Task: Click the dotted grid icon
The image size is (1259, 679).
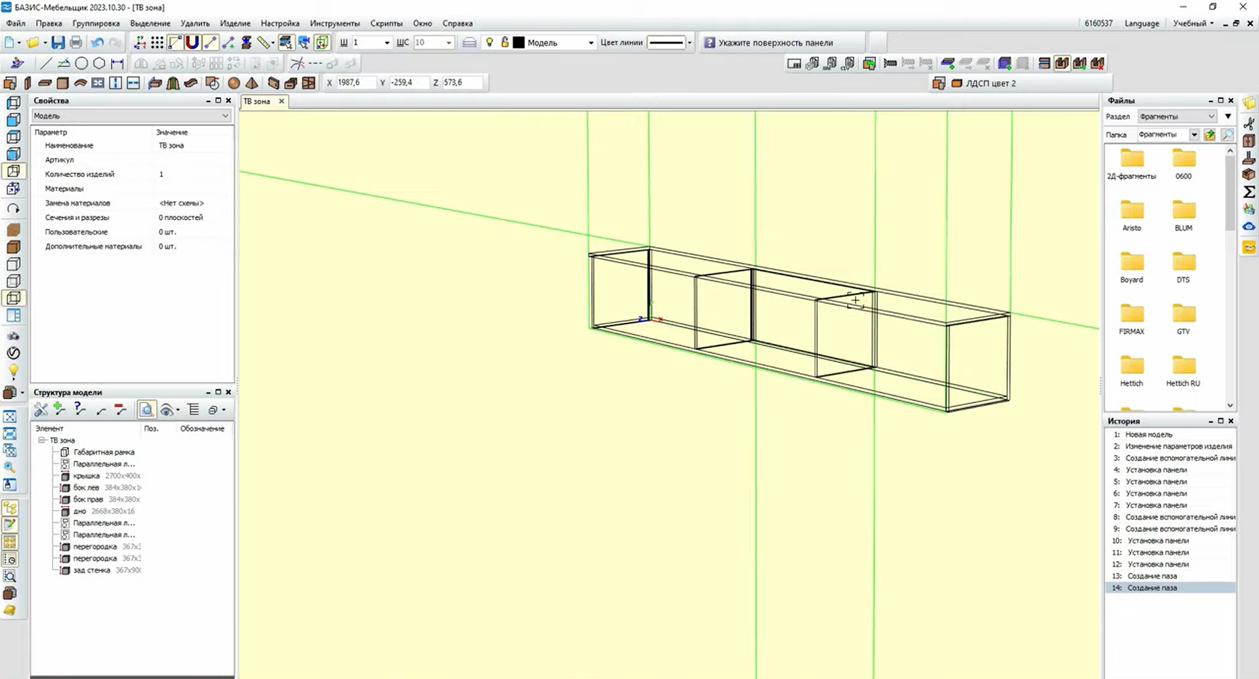Action: 157,43
